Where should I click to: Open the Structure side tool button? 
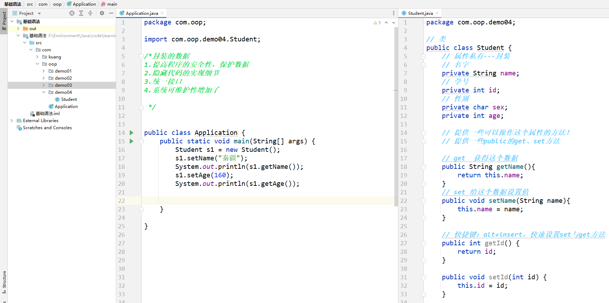(4, 282)
